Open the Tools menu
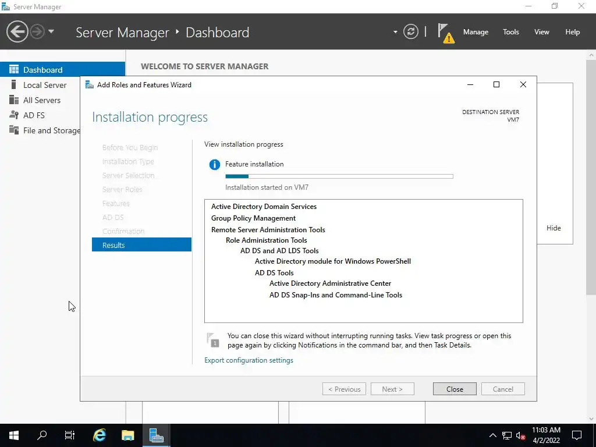The image size is (596, 447). tap(510, 32)
